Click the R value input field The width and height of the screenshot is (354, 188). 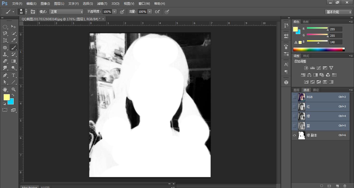click(336, 29)
